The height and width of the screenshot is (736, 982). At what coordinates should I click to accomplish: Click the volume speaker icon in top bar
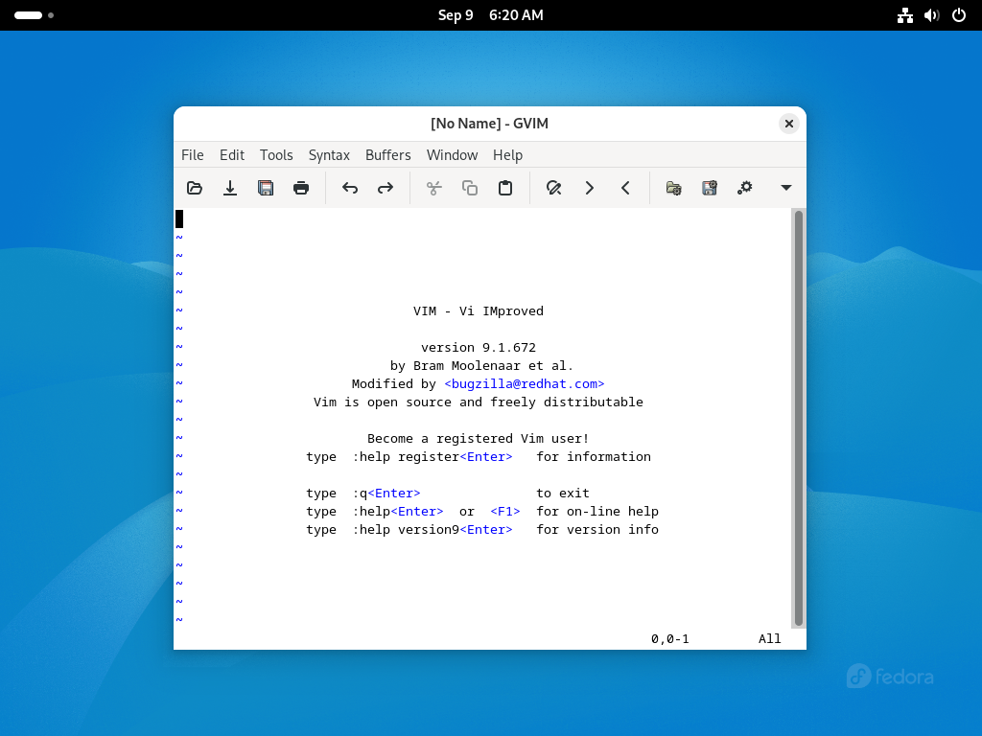[x=932, y=15]
